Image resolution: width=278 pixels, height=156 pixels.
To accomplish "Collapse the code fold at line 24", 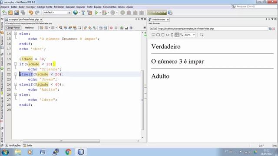I will (16, 84).
